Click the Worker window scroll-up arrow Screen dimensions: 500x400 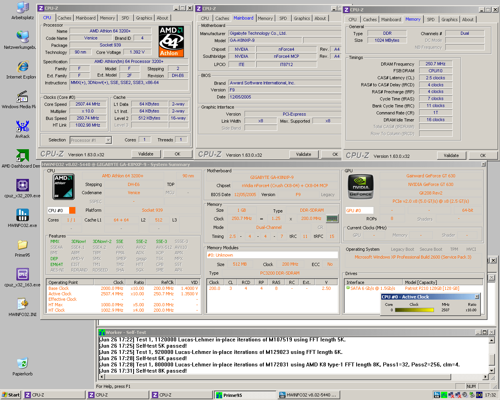(492, 340)
